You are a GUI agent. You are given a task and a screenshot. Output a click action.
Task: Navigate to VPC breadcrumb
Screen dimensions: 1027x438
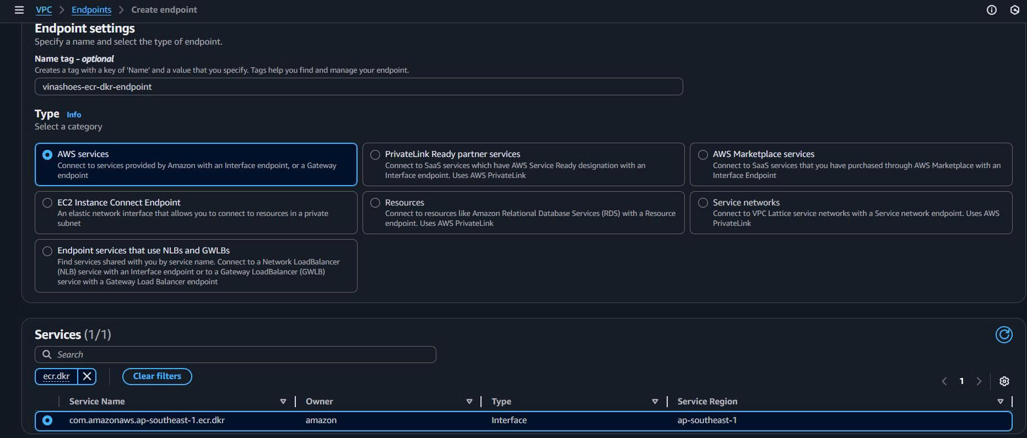click(44, 10)
